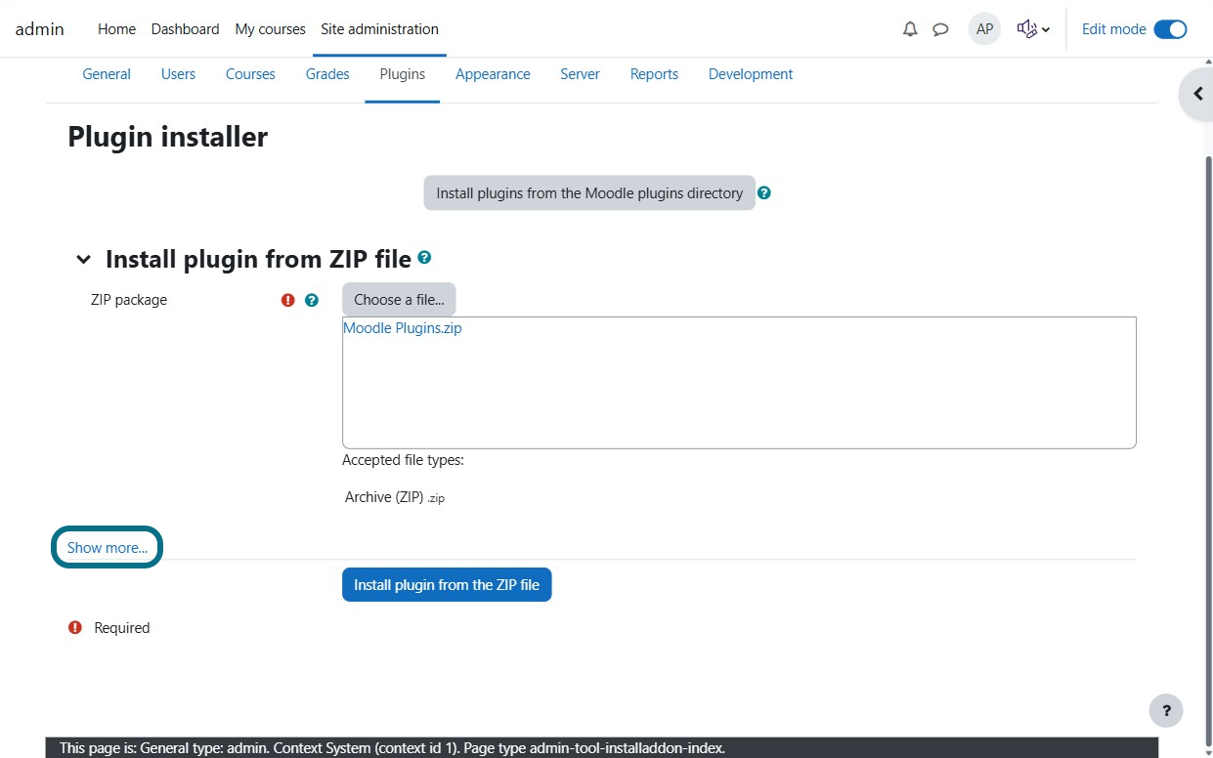Click help icon next to ZIP file heading
This screenshot has height=758, width=1213.
pyautogui.click(x=424, y=257)
